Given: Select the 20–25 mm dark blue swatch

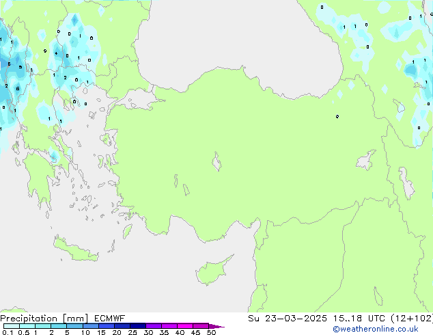Looking at the screenshot, I should 122,326.
